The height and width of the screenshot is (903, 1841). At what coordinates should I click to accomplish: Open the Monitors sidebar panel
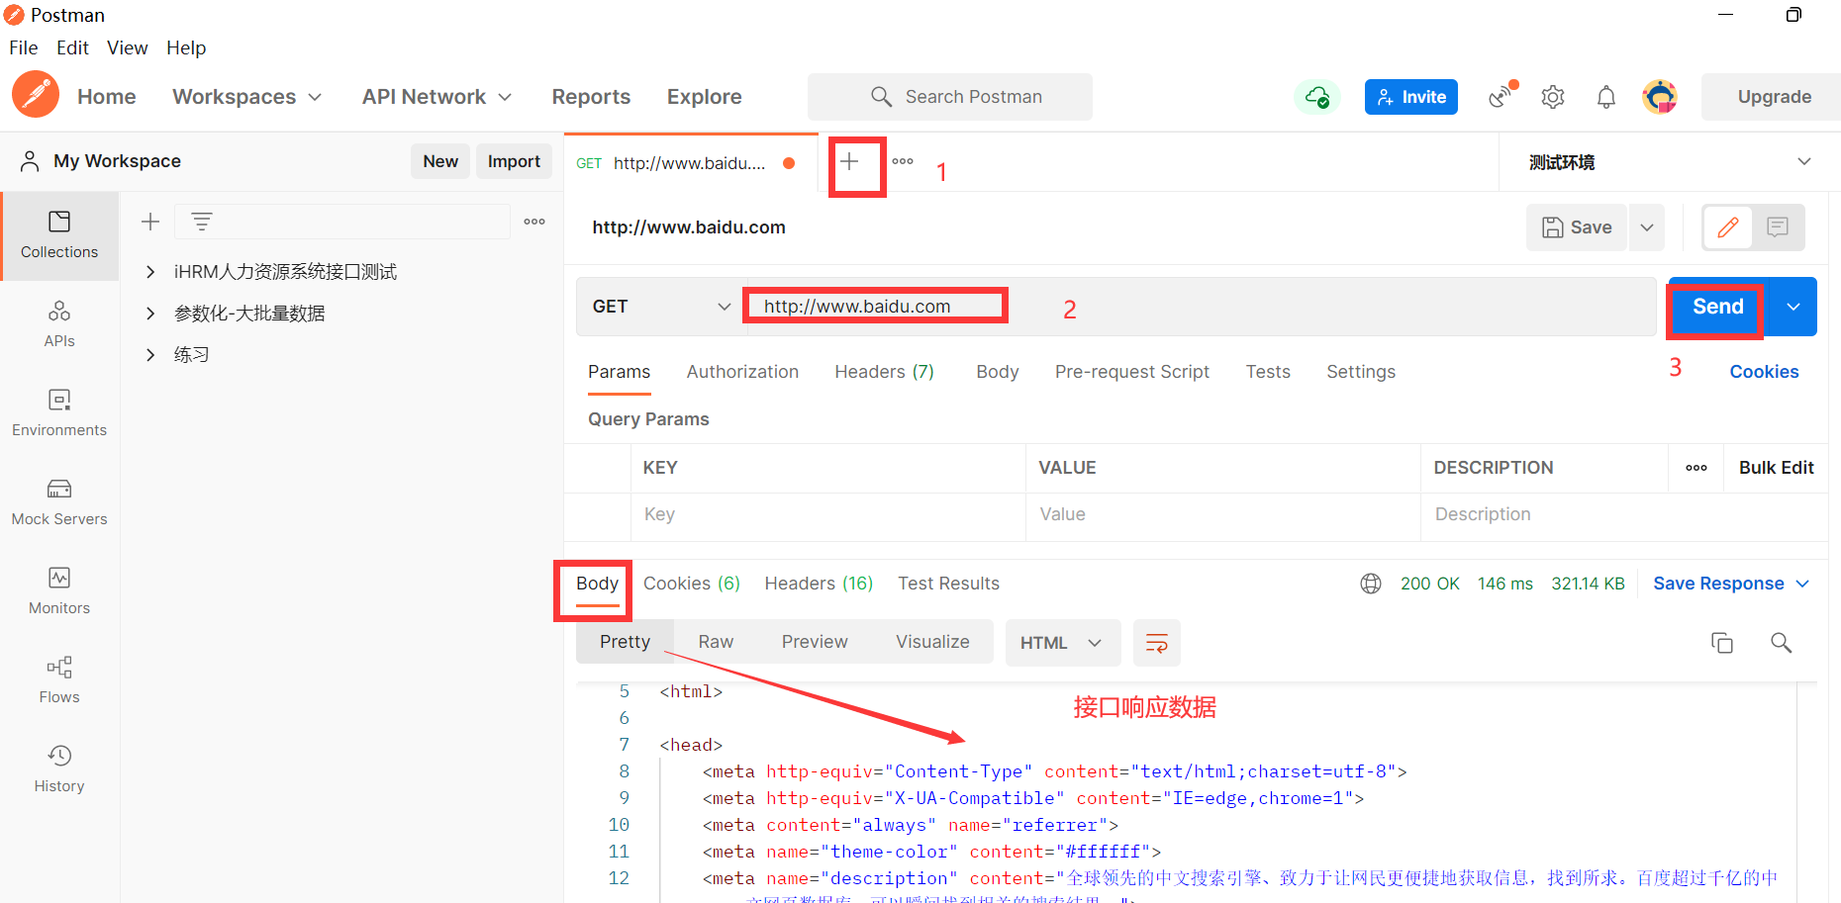[59, 591]
